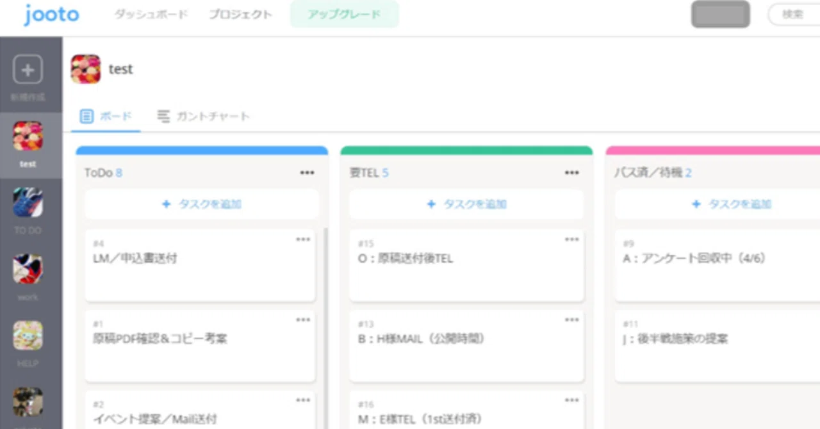Click the ToDo list title
820x429 pixels.
tap(99, 173)
